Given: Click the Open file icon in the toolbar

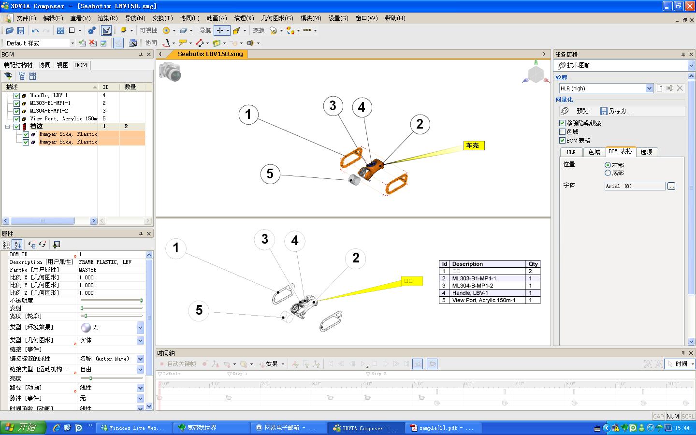Looking at the screenshot, I should [x=10, y=30].
